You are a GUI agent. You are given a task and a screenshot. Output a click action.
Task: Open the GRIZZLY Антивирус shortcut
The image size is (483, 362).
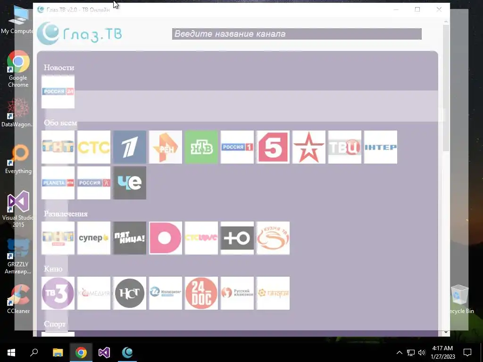pos(18,256)
